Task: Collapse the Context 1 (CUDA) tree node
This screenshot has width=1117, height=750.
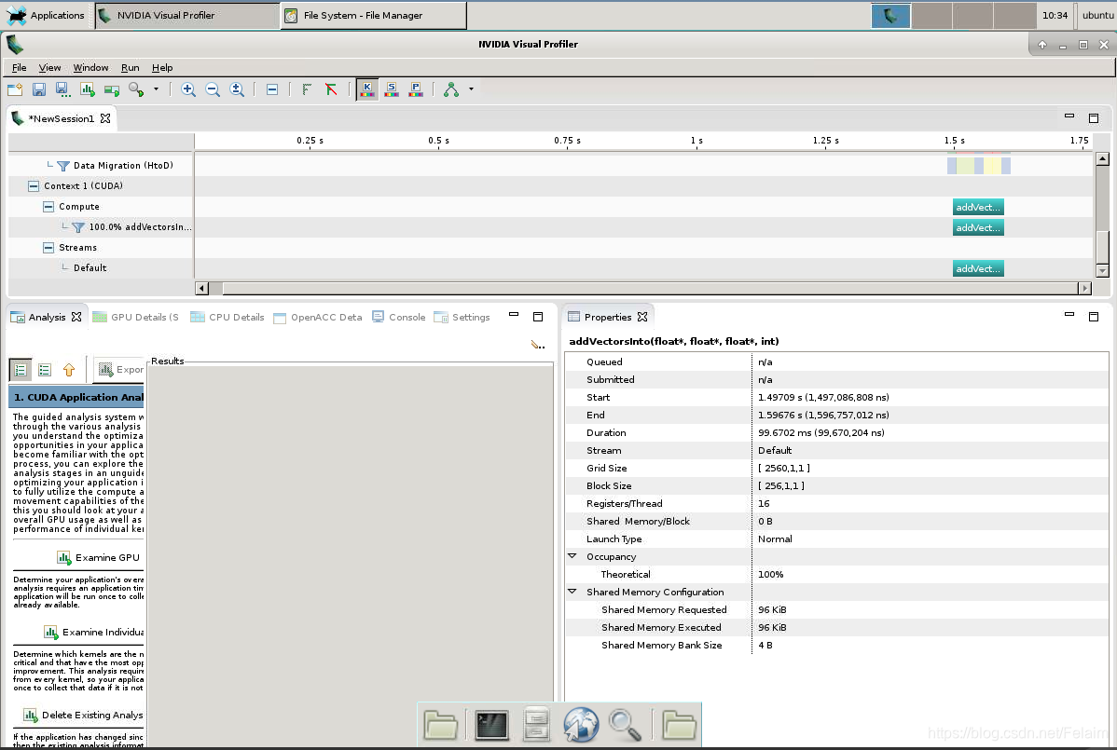Action: 34,185
